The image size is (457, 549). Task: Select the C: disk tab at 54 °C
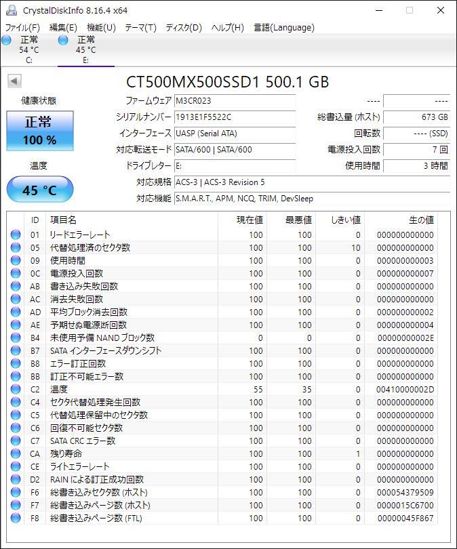pos(28,49)
